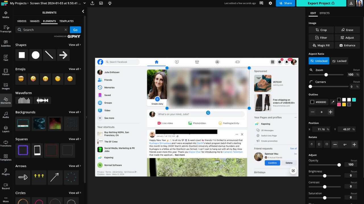Click the Magic Fill button

click(321, 45)
